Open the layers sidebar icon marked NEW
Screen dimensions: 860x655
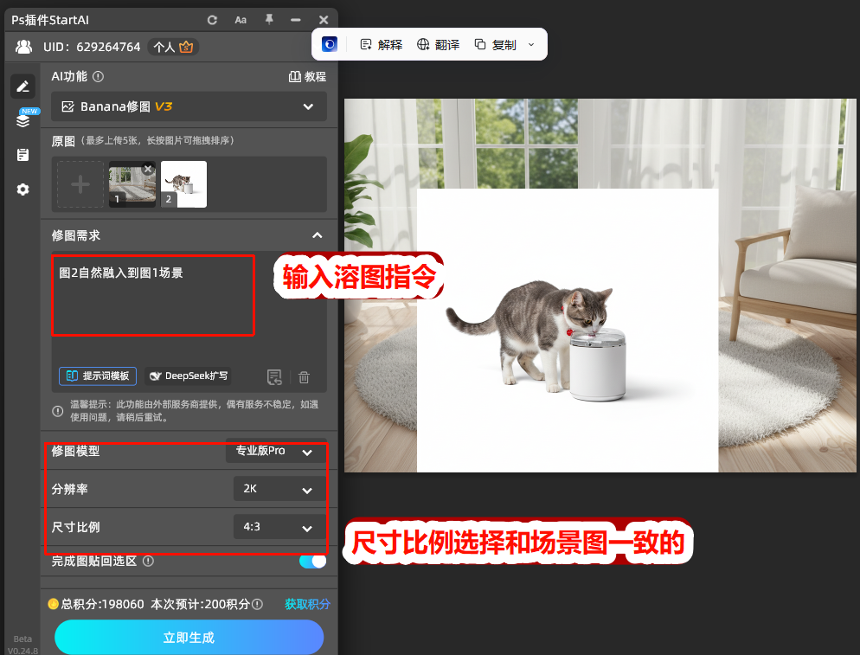pos(23,119)
